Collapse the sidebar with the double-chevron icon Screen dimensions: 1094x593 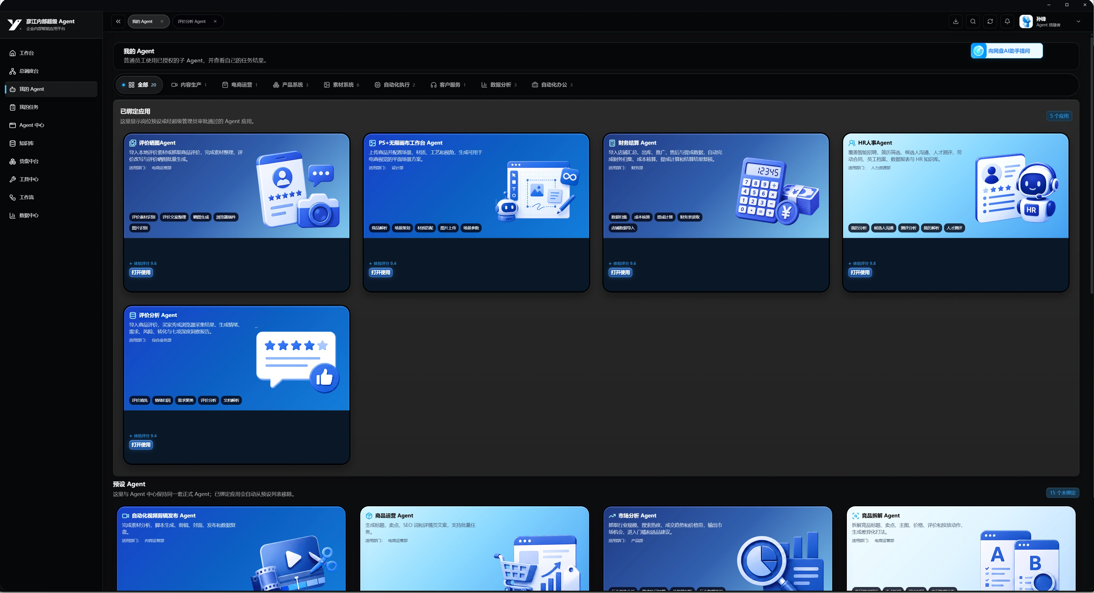pyautogui.click(x=118, y=21)
